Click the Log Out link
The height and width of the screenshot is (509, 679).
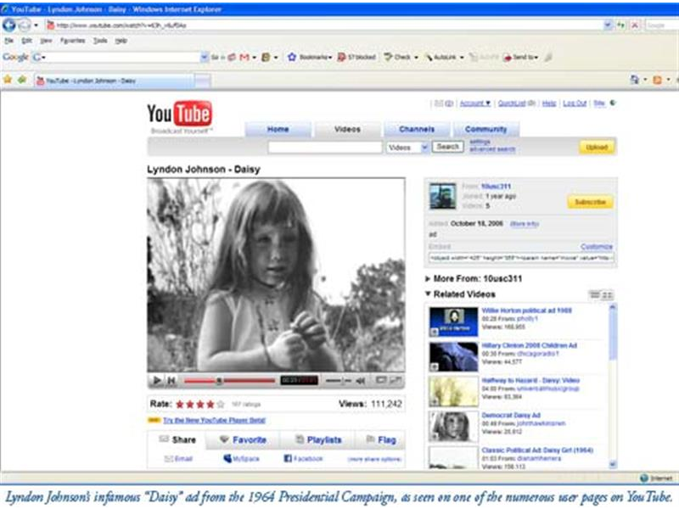(575, 103)
